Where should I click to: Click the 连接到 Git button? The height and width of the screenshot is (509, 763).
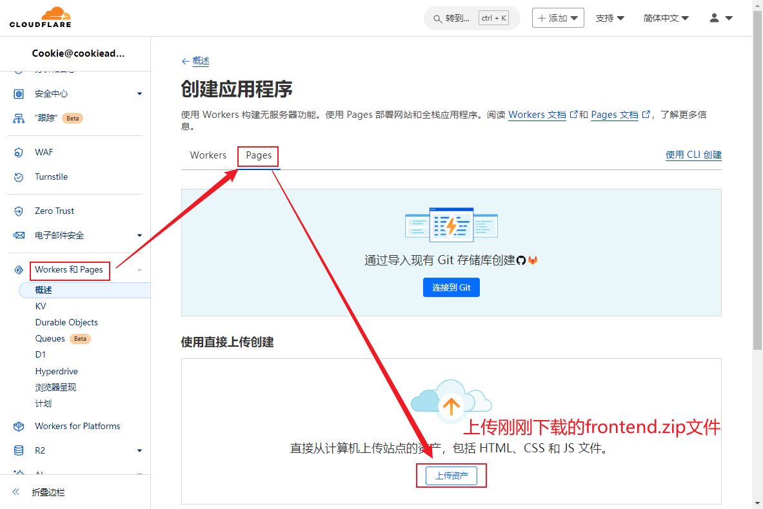click(451, 287)
